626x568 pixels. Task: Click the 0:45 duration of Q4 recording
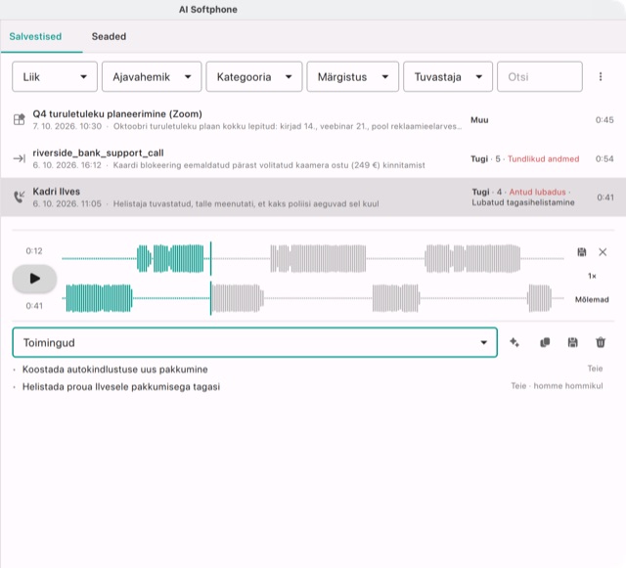(x=604, y=119)
